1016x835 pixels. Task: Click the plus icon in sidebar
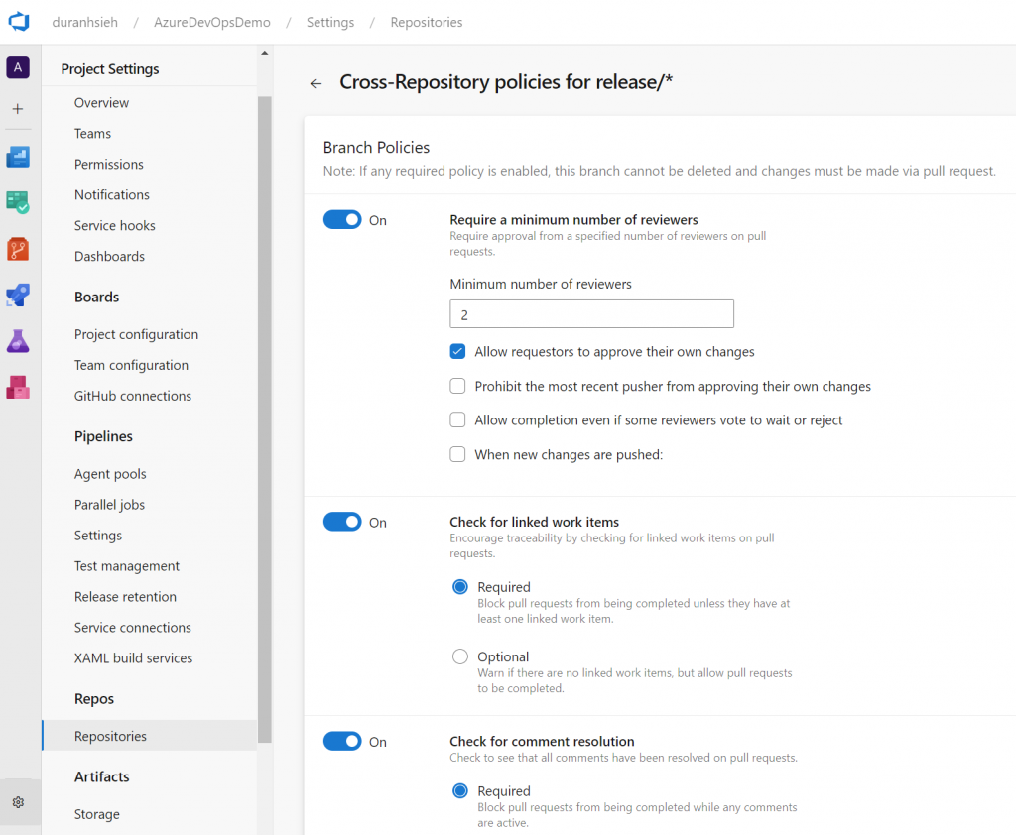tap(18, 109)
